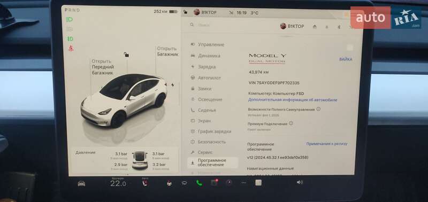Tap the car controls icon in bottom bar
The image size is (428, 202).
[81, 183]
